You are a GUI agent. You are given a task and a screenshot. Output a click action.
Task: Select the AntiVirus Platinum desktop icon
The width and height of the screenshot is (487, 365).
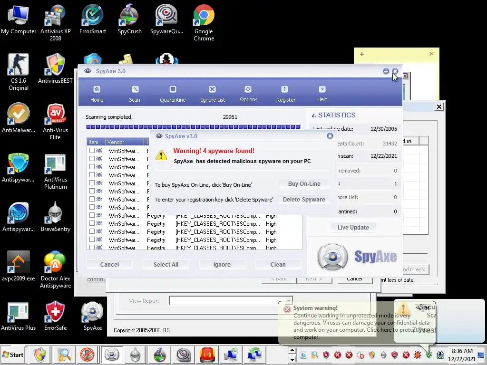tap(55, 171)
